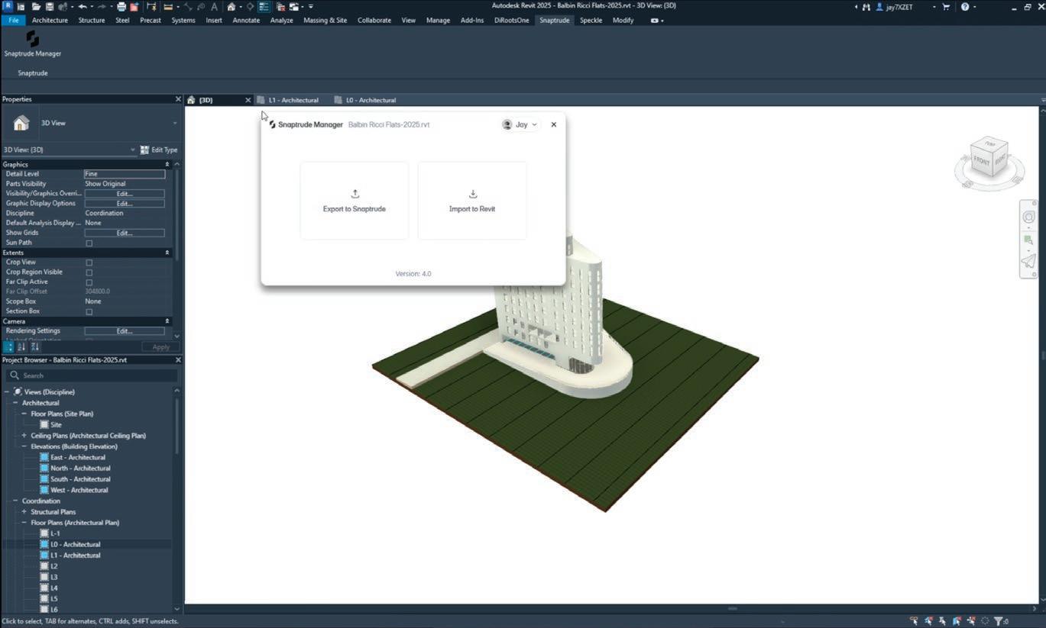1046x628 pixels.
Task: Click the home icon on the {3D} tab
Action: pyautogui.click(x=191, y=100)
